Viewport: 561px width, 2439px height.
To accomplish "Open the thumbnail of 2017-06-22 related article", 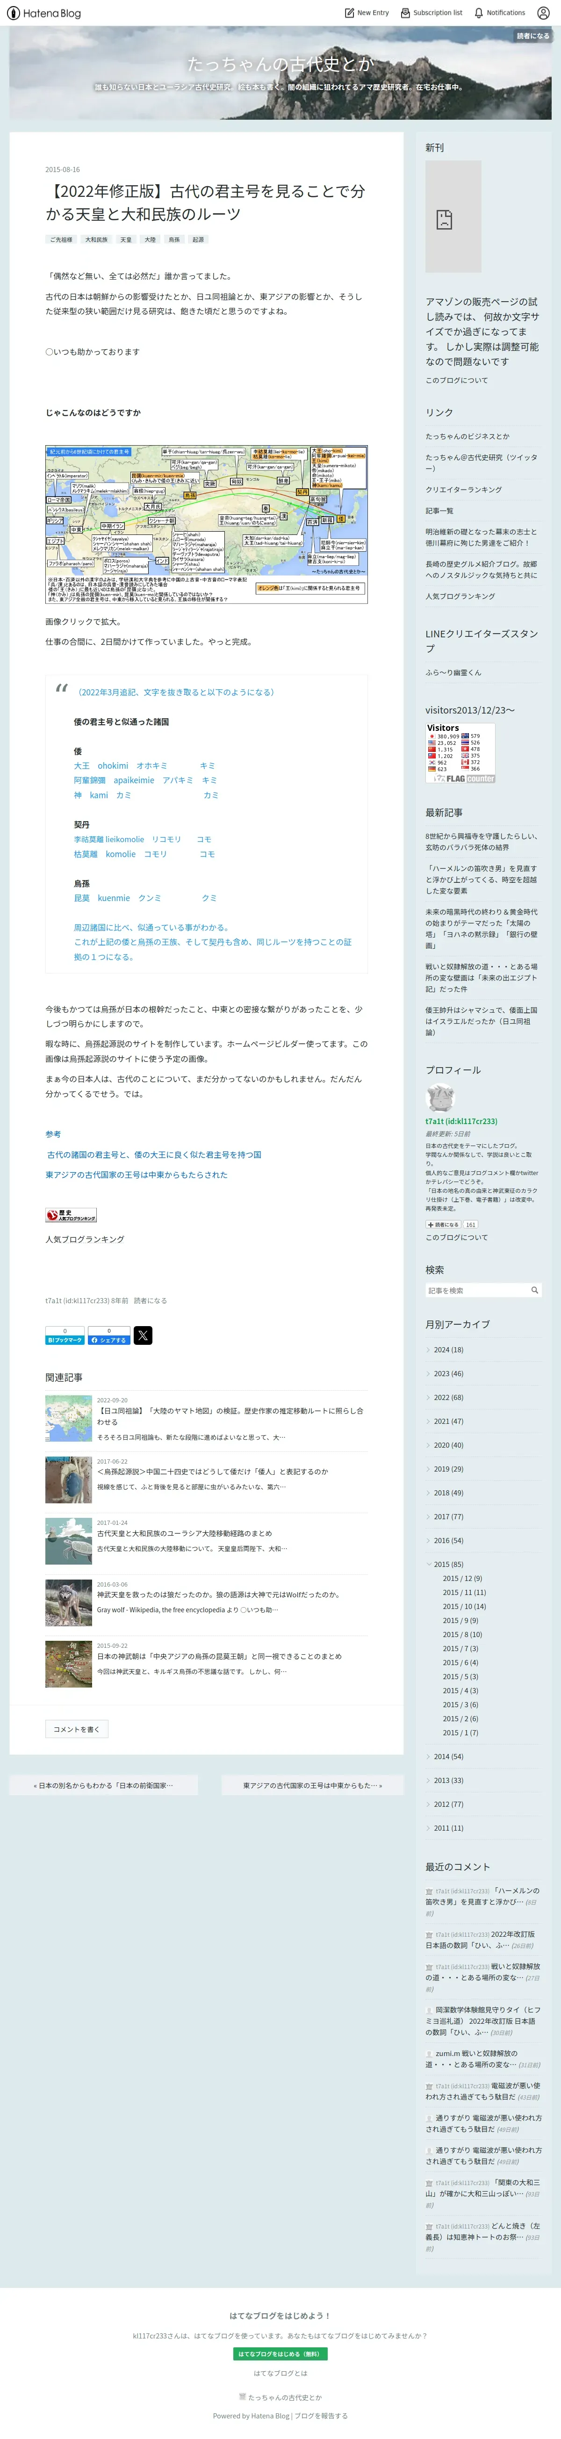I will click(x=68, y=1480).
